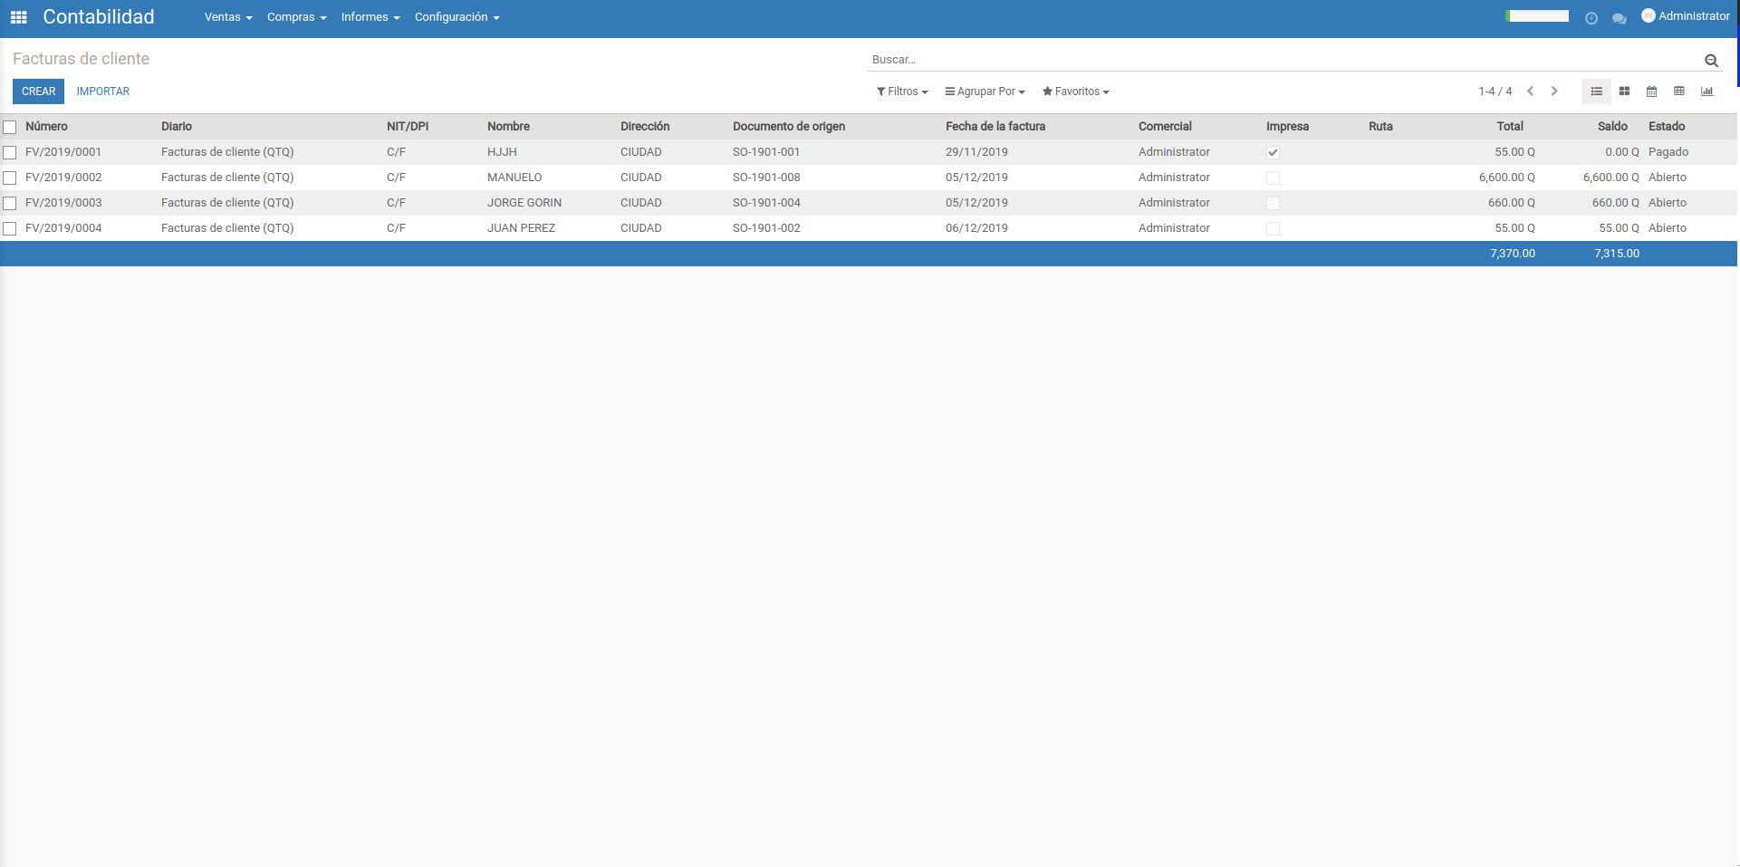Toggle Impresa checkbox for JORGE GORIN row

(x=1273, y=203)
